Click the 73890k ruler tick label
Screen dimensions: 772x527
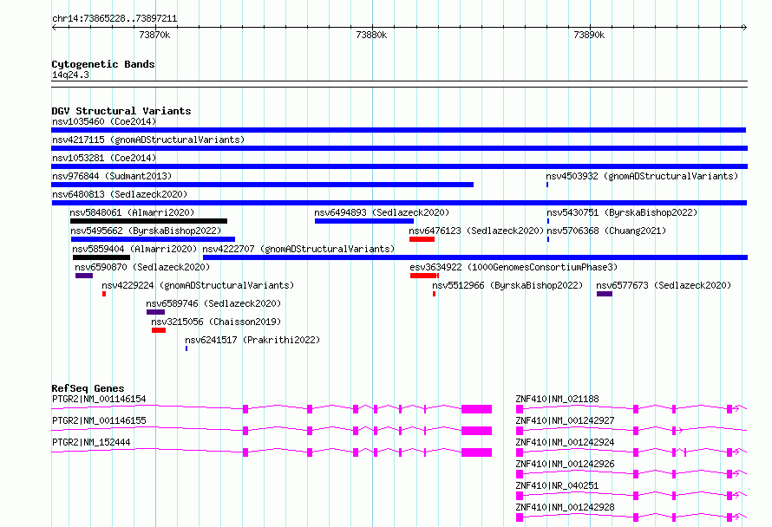[x=589, y=35]
